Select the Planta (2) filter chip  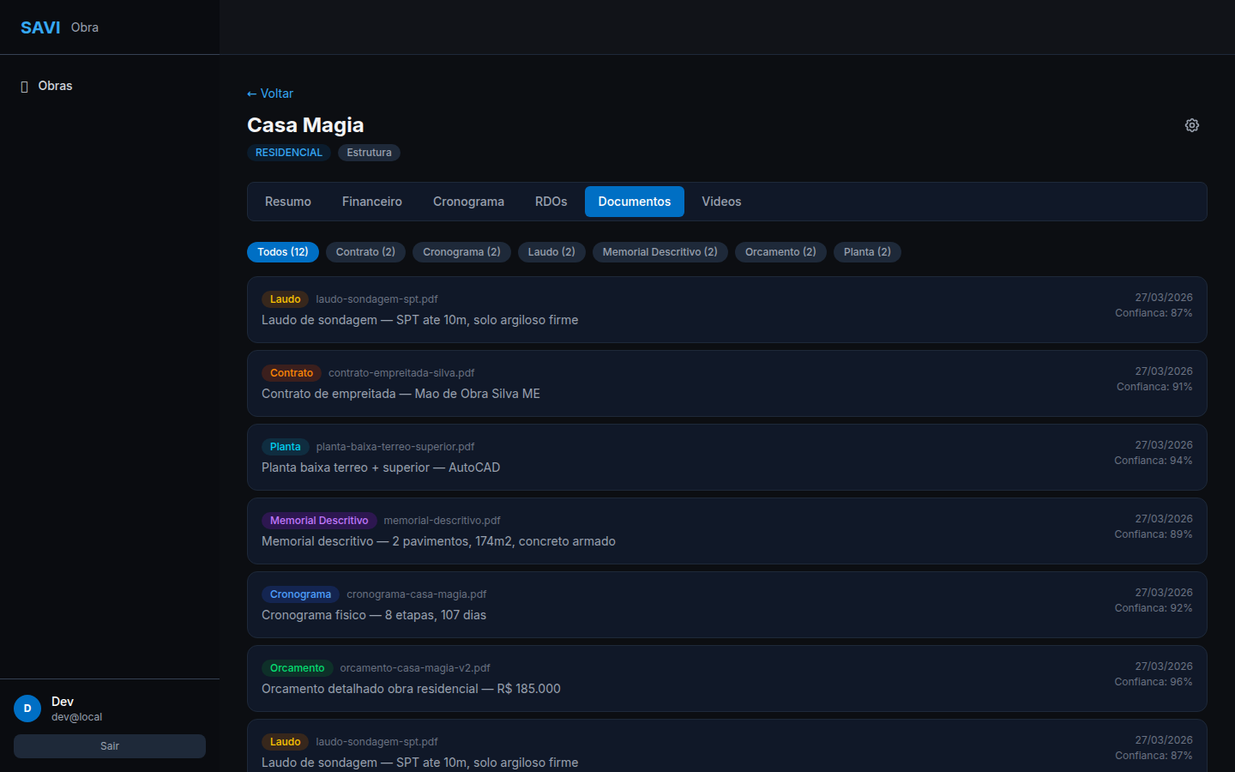(867, 252)
